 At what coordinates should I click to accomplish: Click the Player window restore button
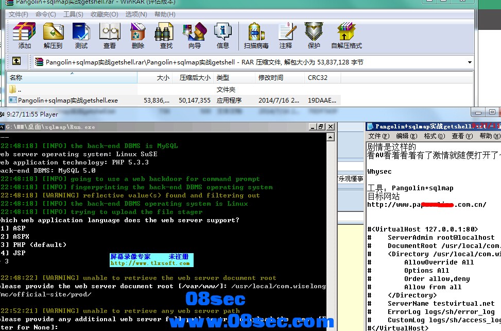[x=492, y=112]
